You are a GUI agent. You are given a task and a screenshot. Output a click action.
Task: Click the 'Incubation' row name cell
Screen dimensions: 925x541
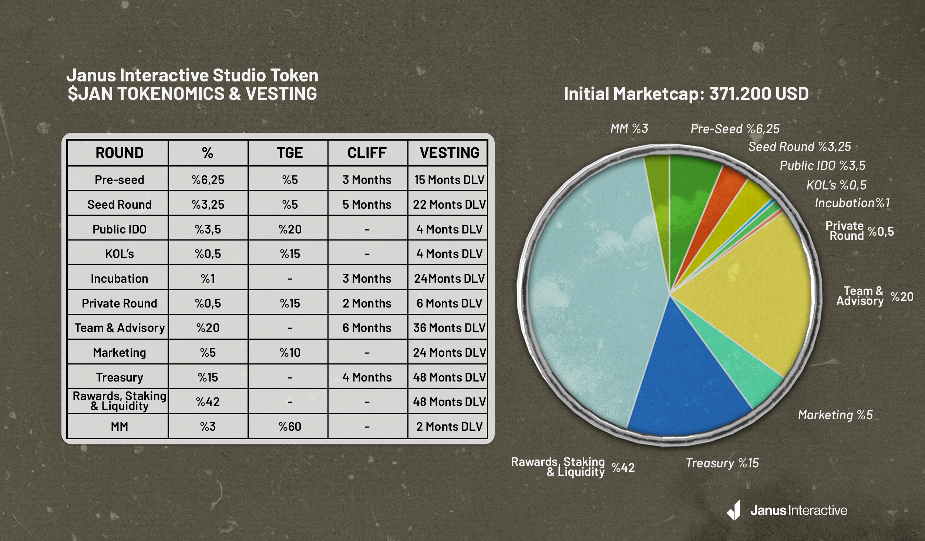click(118, 278)
